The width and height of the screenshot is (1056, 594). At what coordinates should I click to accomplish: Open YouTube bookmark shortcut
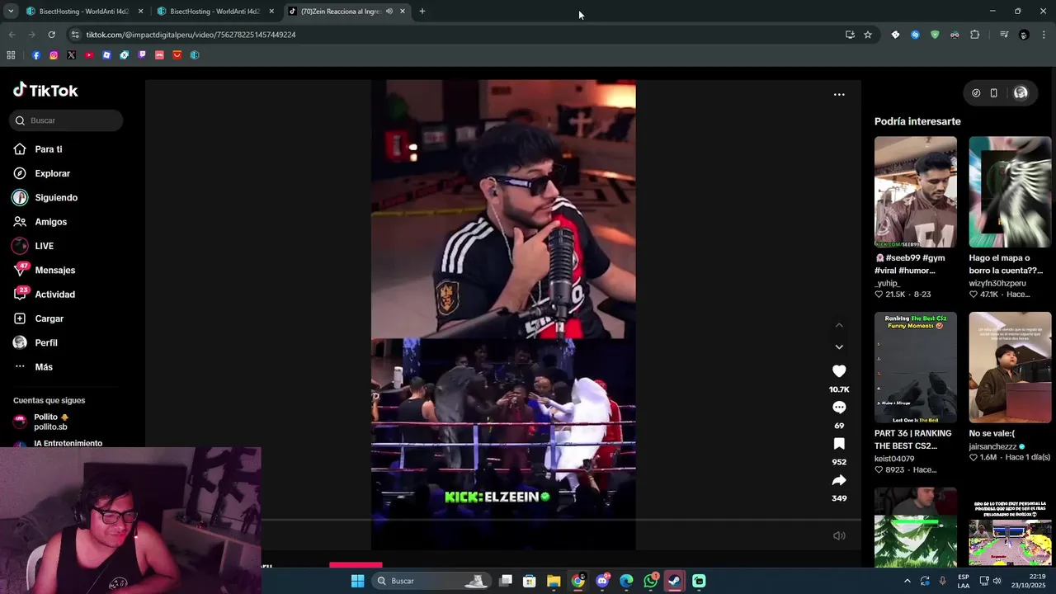(89, 55)
